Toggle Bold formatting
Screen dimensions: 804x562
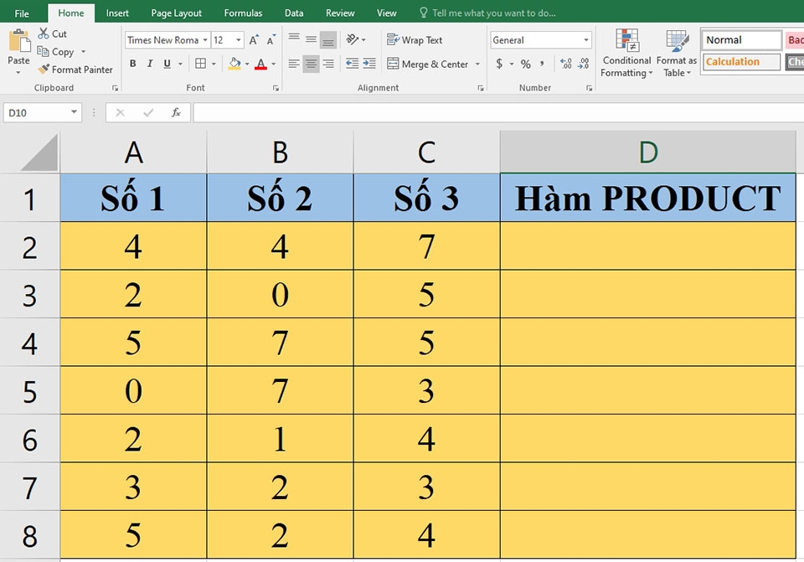133,64
